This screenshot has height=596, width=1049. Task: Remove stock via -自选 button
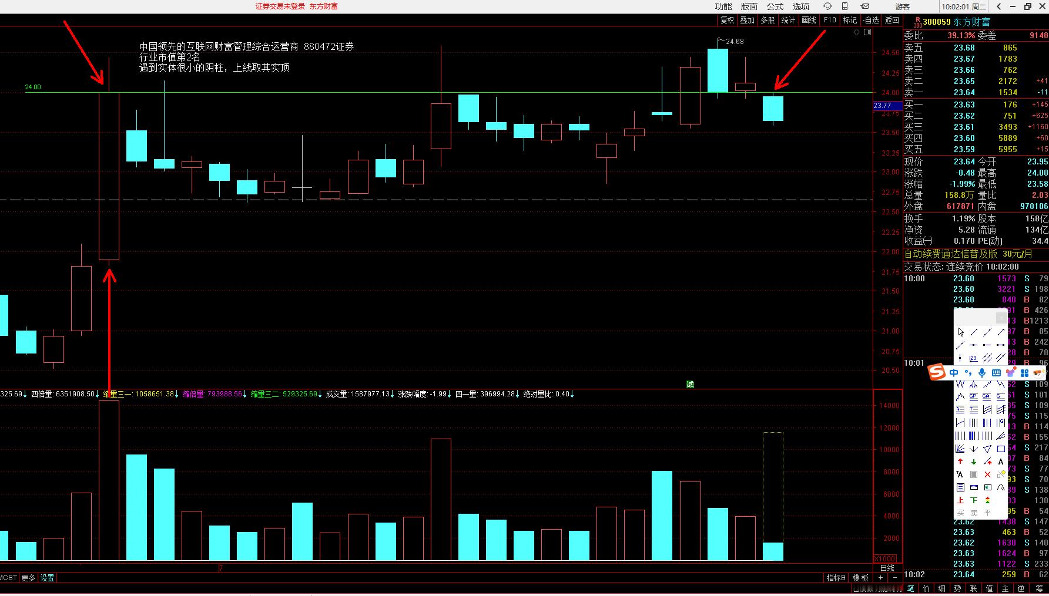[x=871, y=20]
